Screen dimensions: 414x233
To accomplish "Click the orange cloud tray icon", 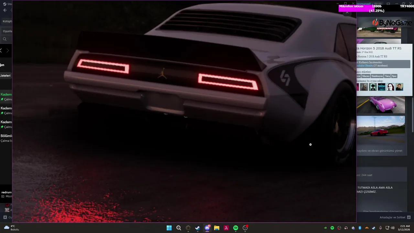I will [x=367, y=228].
